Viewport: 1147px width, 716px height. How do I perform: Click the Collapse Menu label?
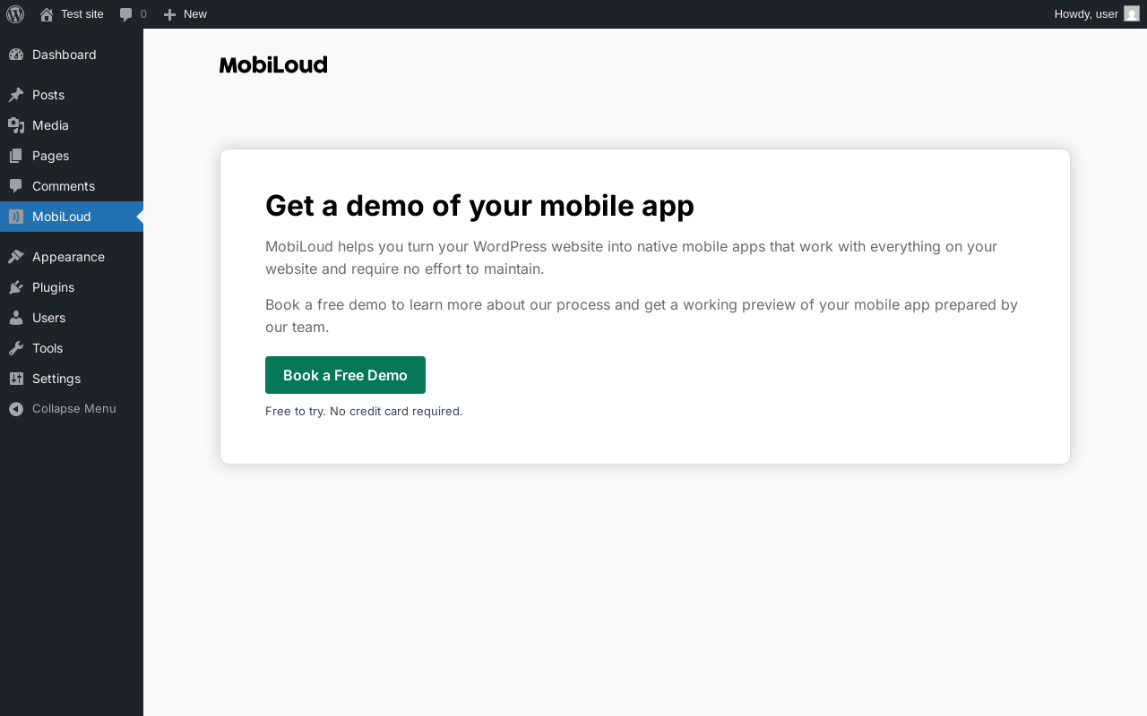[74, 409]
